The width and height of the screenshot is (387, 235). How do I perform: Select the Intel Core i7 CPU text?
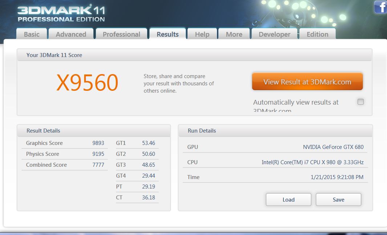313,162
